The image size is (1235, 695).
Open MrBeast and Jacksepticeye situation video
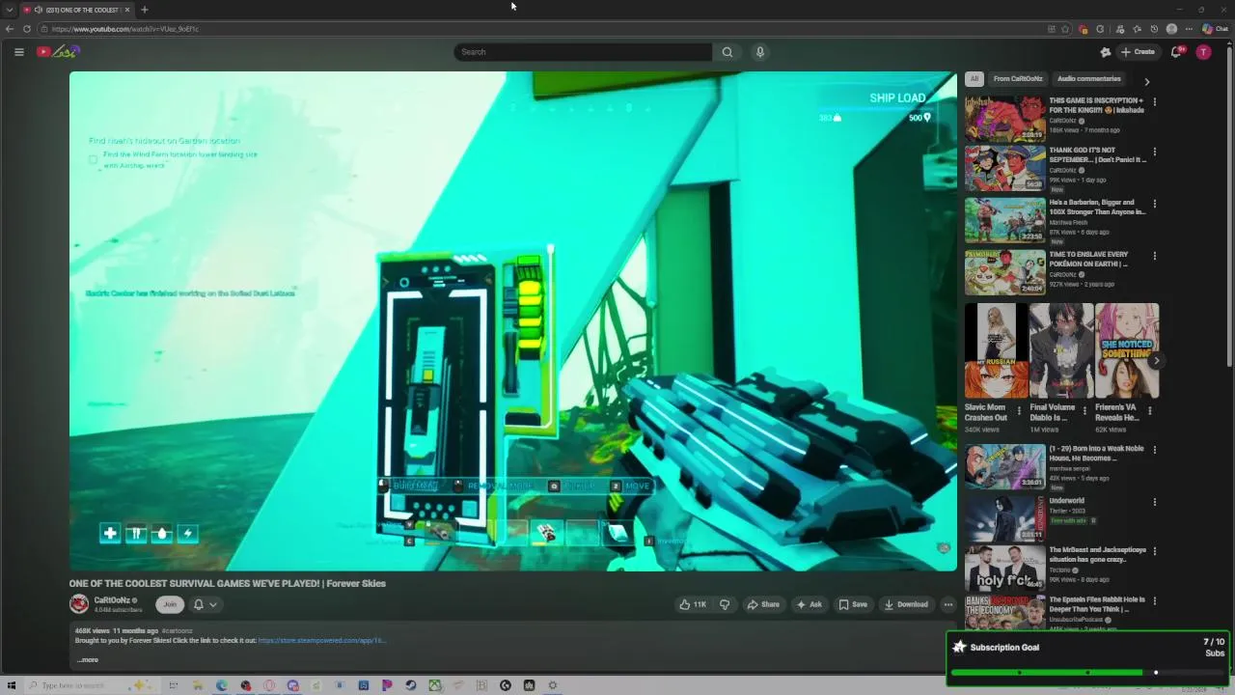[1004, 568]
